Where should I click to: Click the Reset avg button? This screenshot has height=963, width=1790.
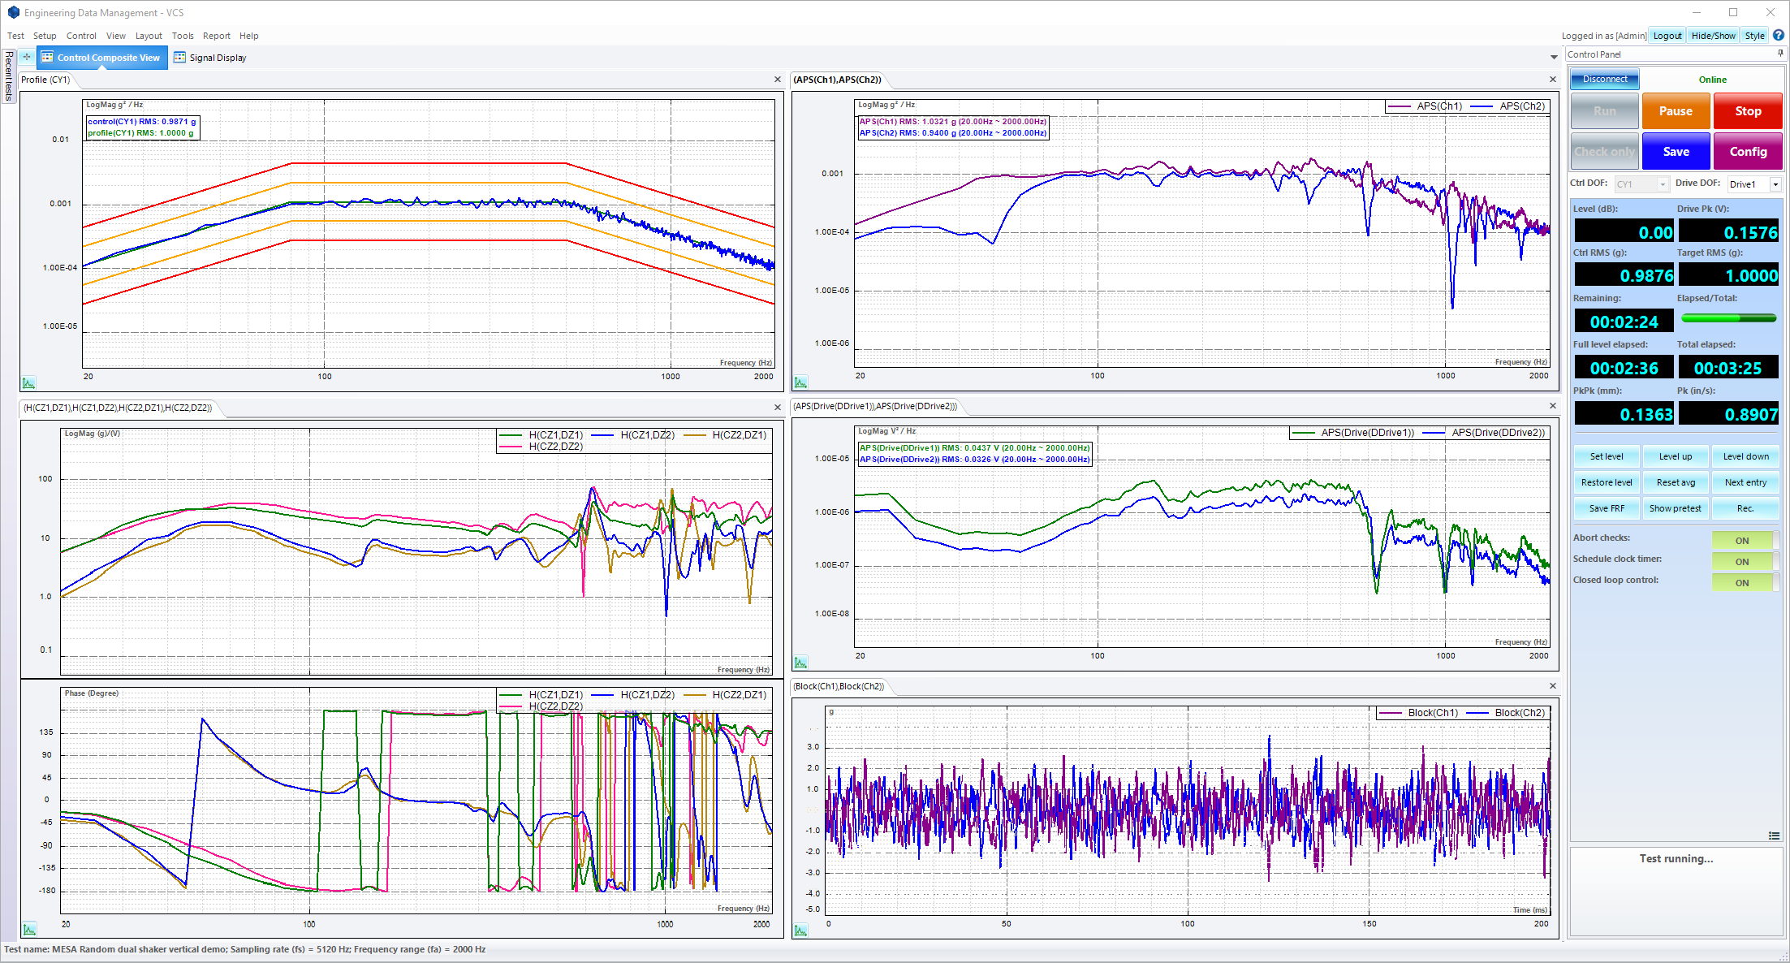coord(1676,482)
